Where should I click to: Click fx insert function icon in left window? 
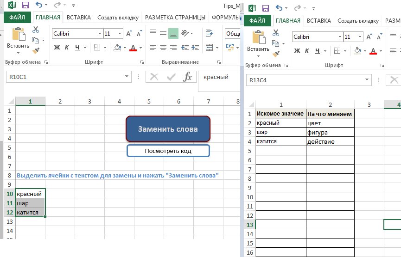pyautogui.click(x=187, y=77)
